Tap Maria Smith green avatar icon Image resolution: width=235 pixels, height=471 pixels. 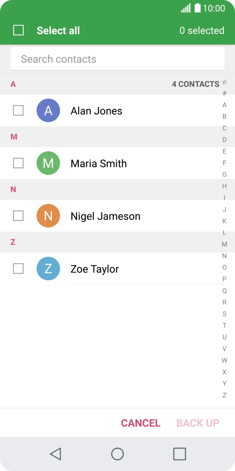pos(48,163)
